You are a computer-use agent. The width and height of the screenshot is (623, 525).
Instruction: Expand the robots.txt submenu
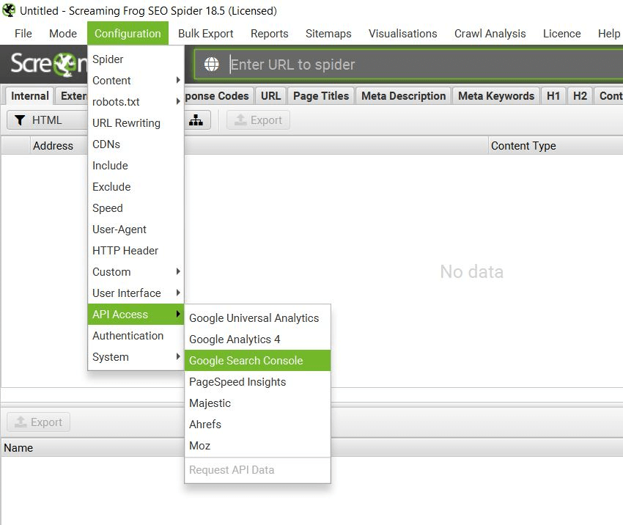coord(136,102)
